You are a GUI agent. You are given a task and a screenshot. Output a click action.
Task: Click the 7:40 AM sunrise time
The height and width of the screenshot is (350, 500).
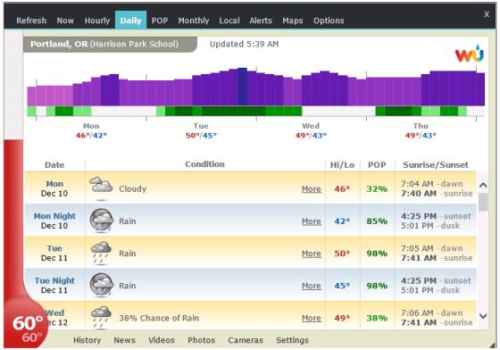pyautogui.click(x=419, y=194)
